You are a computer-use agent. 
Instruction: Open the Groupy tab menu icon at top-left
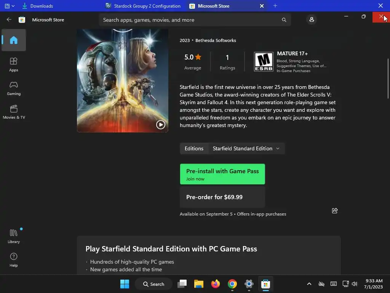[x=10, y=6]
